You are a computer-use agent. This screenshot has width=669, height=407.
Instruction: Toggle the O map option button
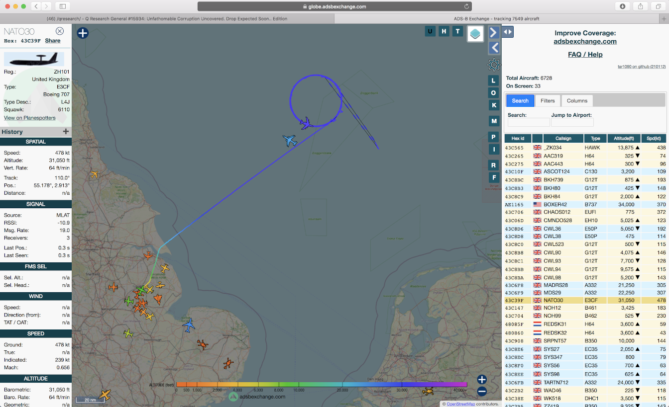pos(494,93)
